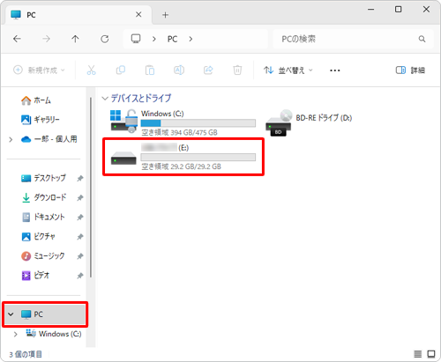Open ダウンロード in quick access
This screenshot has width=441, height=362.
(44, 197)
